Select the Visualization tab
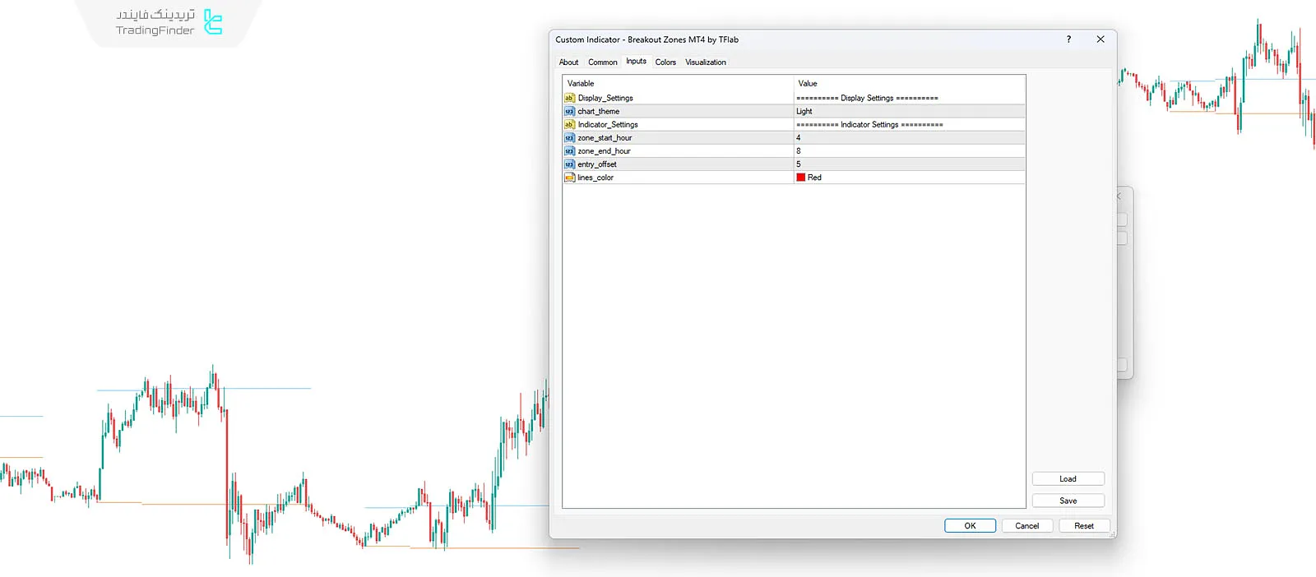1316x577 pixels. [x=705, y=62]
